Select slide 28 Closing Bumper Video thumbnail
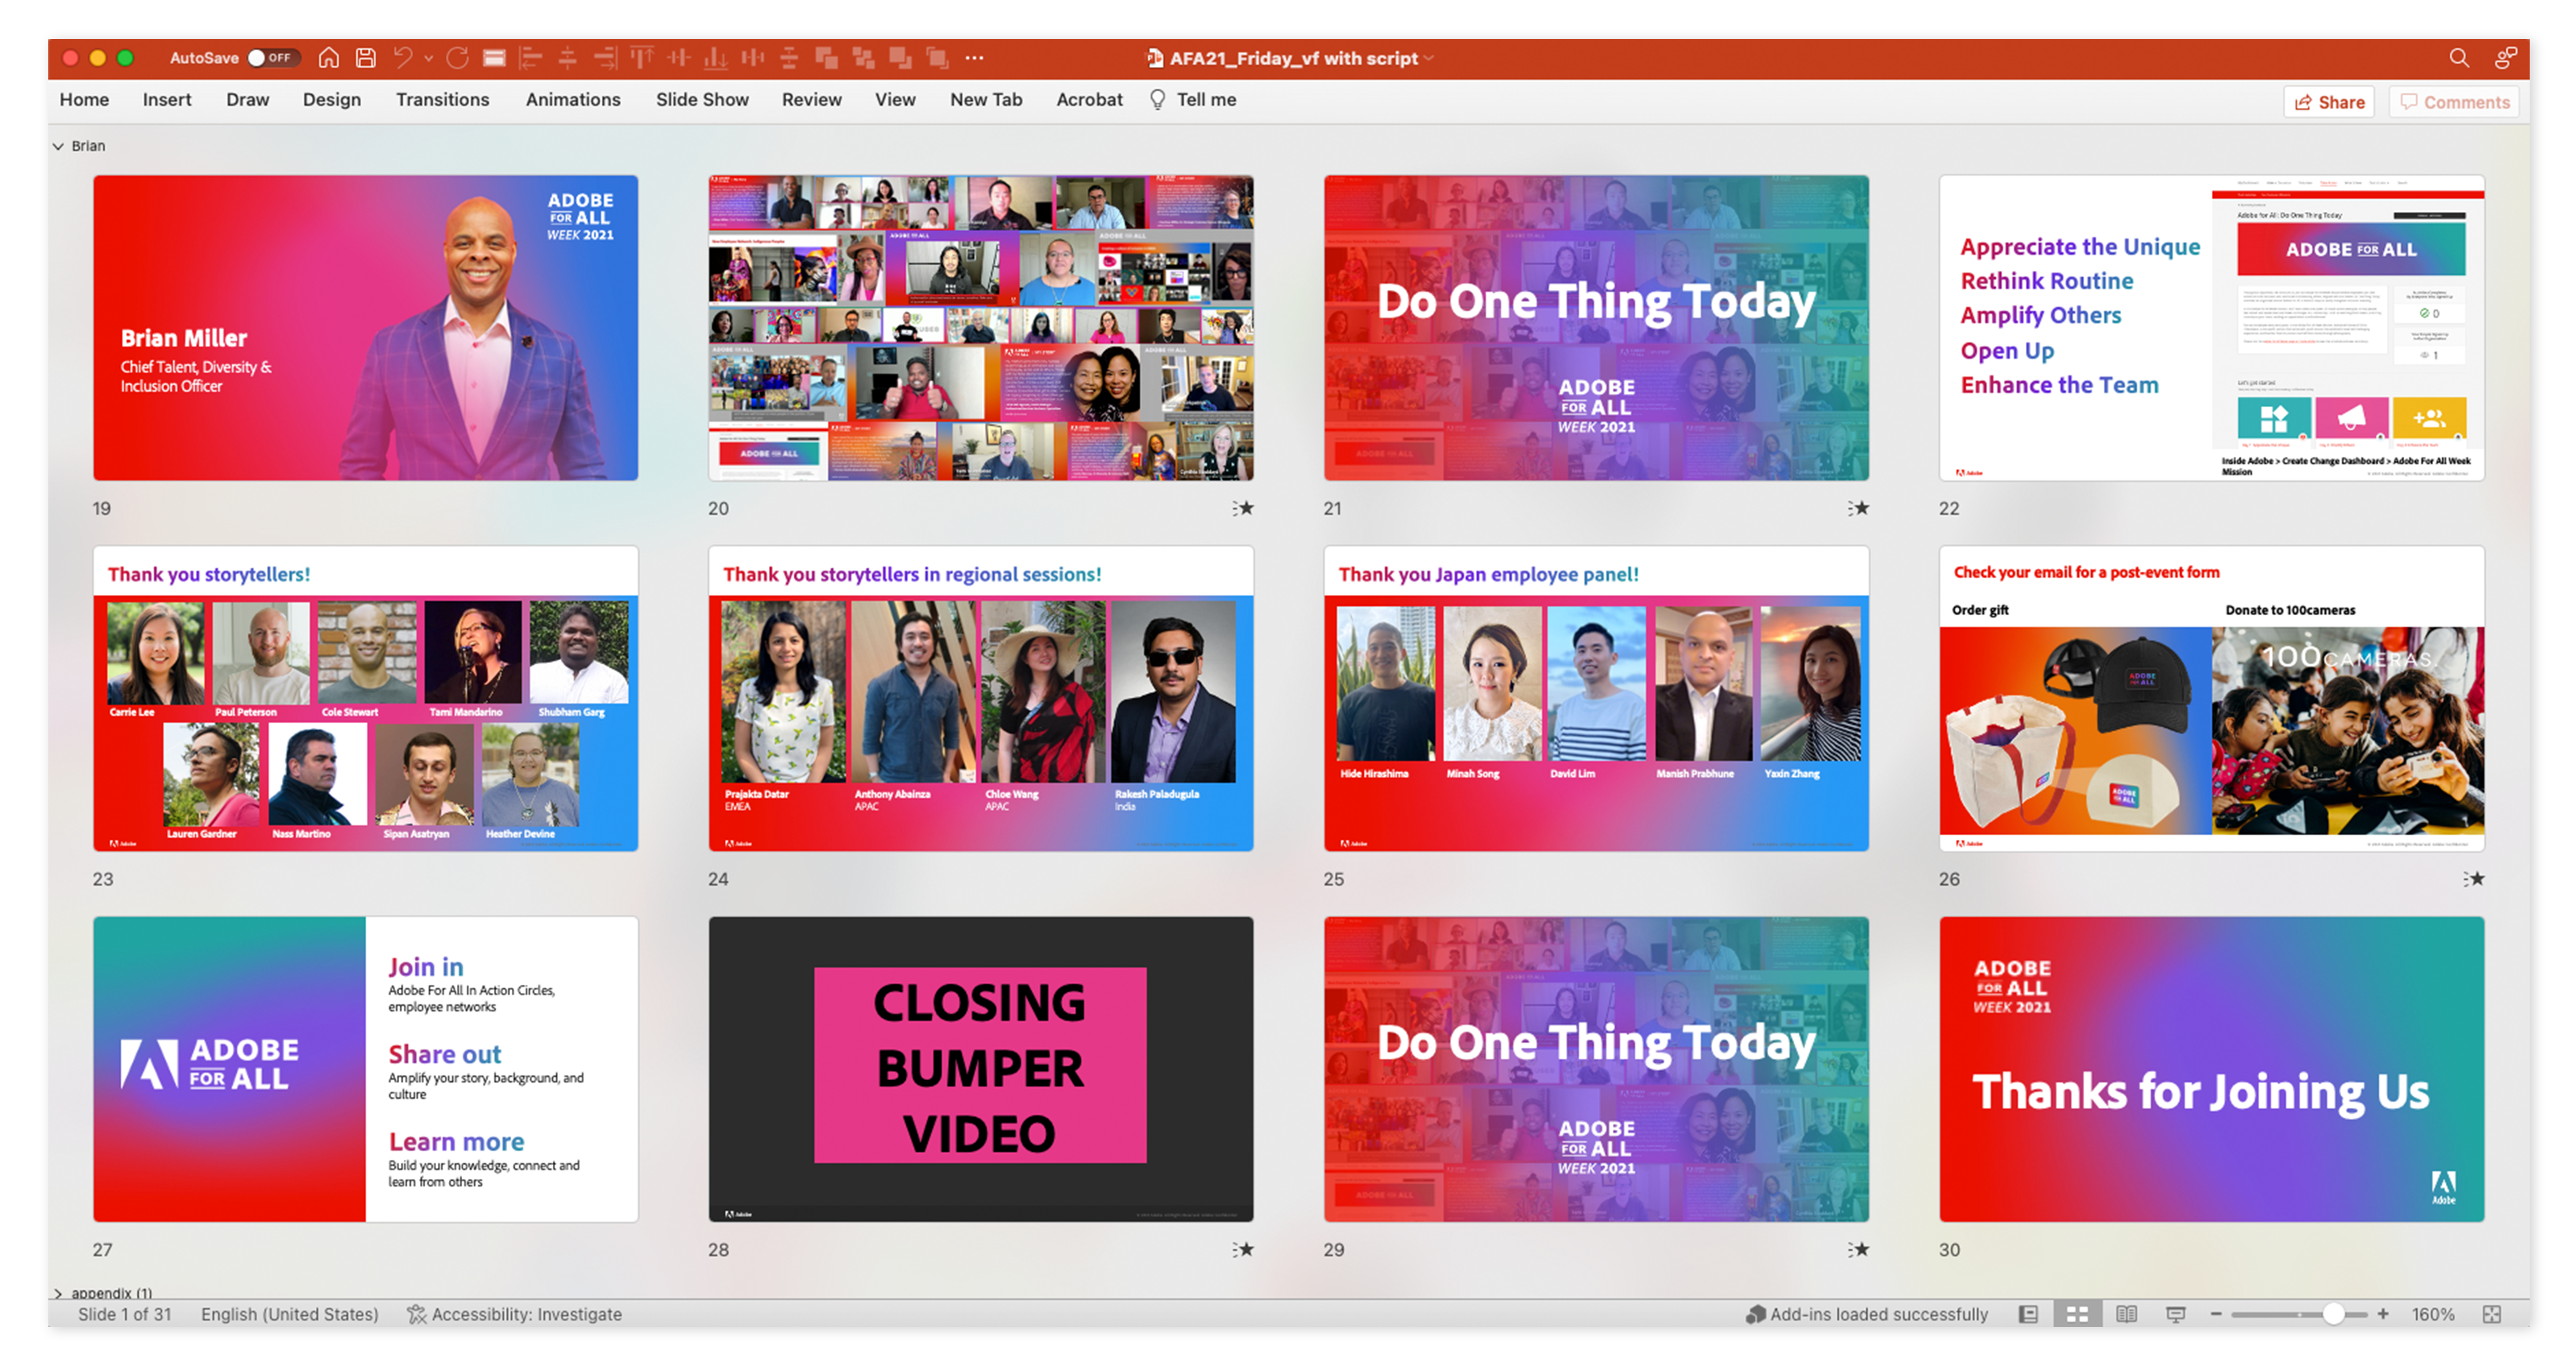 click(x=981, y=1069)
